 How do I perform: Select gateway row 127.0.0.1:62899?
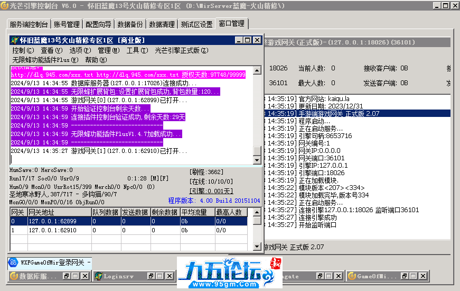[129, 221]
